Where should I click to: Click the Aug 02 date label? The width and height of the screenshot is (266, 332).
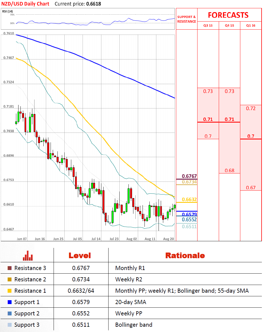[131, 239]
